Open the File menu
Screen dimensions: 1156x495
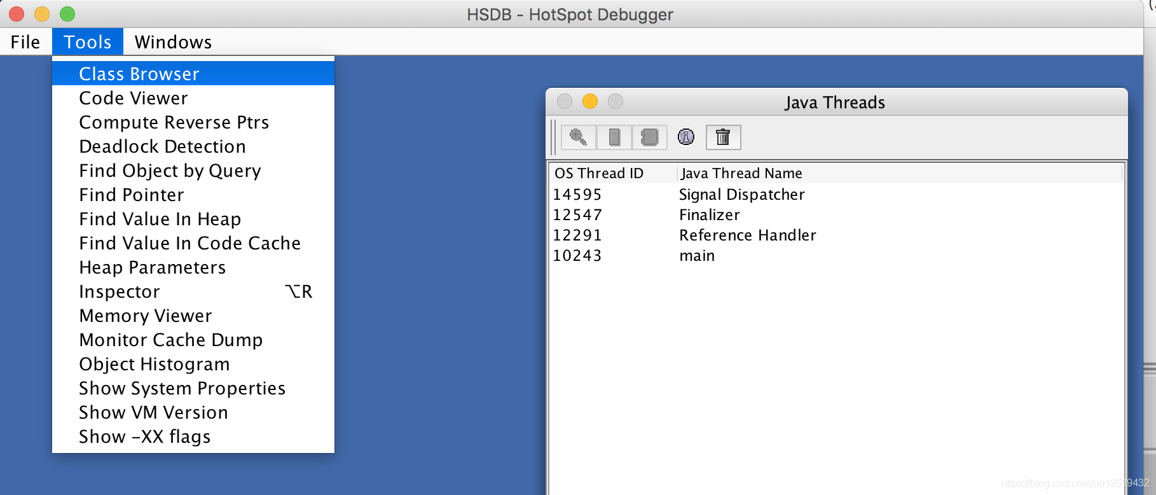[25, 42]
